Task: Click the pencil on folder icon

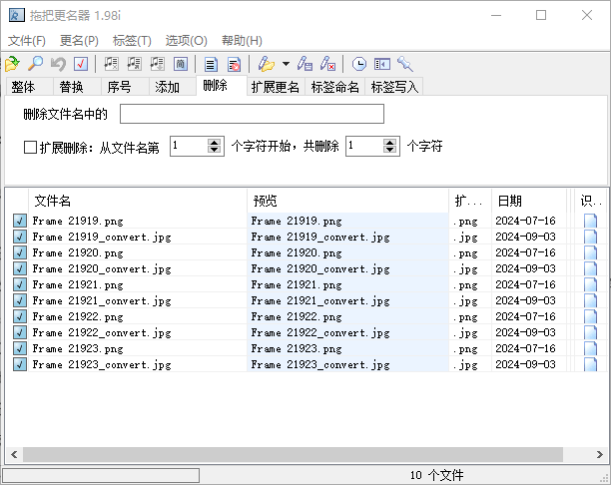Action: 267,64
